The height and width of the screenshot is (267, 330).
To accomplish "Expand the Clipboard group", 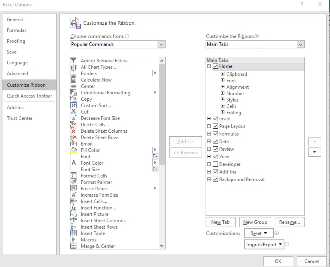I will pos(222,74).
